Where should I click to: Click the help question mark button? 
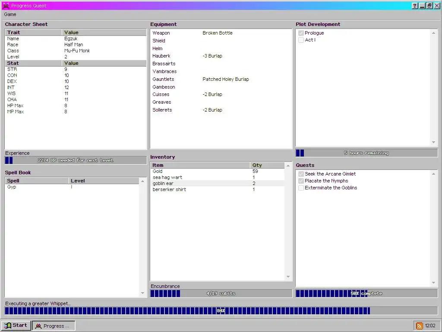(415, 6)
